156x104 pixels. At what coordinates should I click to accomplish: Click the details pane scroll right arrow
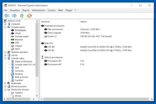click(x=152, y=99)
